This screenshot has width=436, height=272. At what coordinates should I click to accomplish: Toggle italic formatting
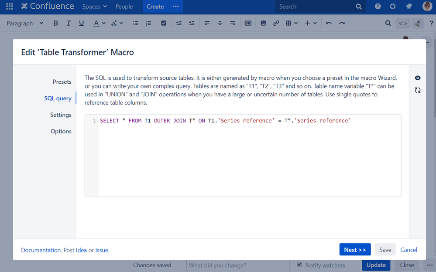coord(69,24)
